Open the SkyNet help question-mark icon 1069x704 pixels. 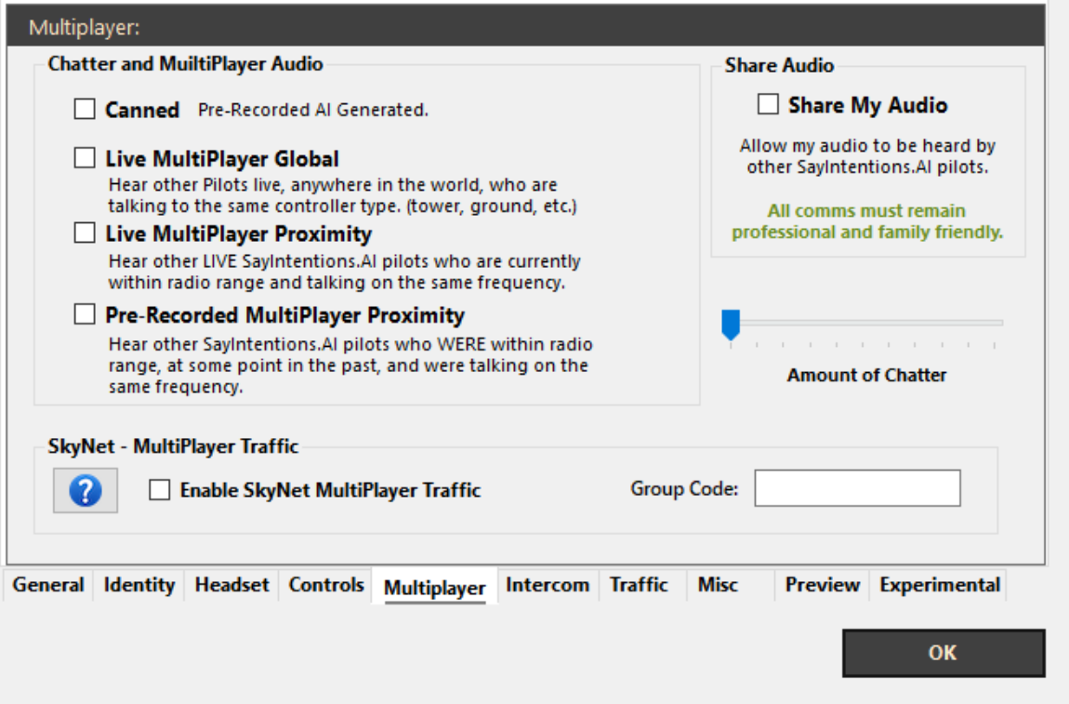click(86, 490)
